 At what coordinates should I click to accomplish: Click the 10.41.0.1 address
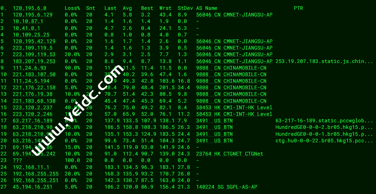pyautogui.click(x=27, y=28)
